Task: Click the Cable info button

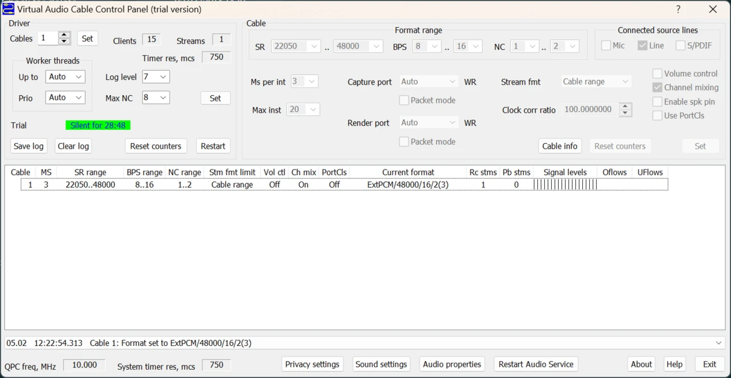Action: coord(560,146)
